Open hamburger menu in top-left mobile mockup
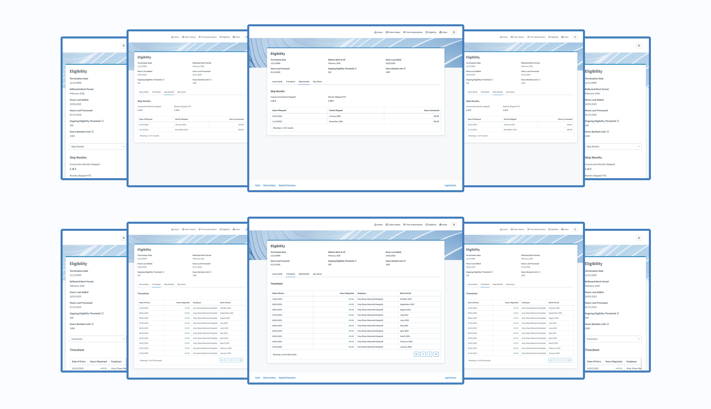The image size is (711, 409). click(123, 46)
